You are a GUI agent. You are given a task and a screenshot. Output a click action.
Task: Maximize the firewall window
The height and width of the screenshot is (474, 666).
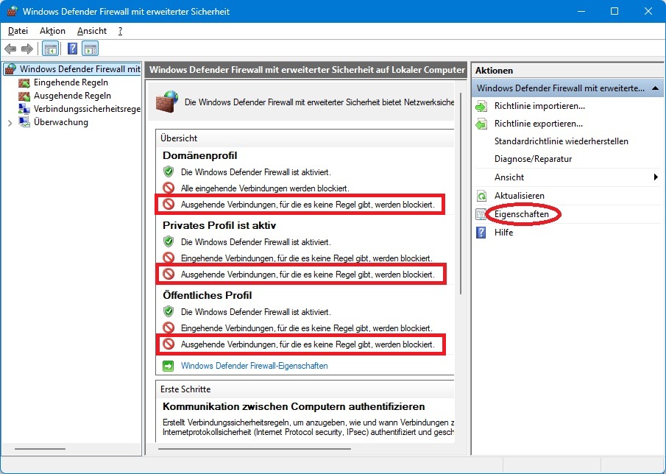pyautogui.click(x=614, y=12)
